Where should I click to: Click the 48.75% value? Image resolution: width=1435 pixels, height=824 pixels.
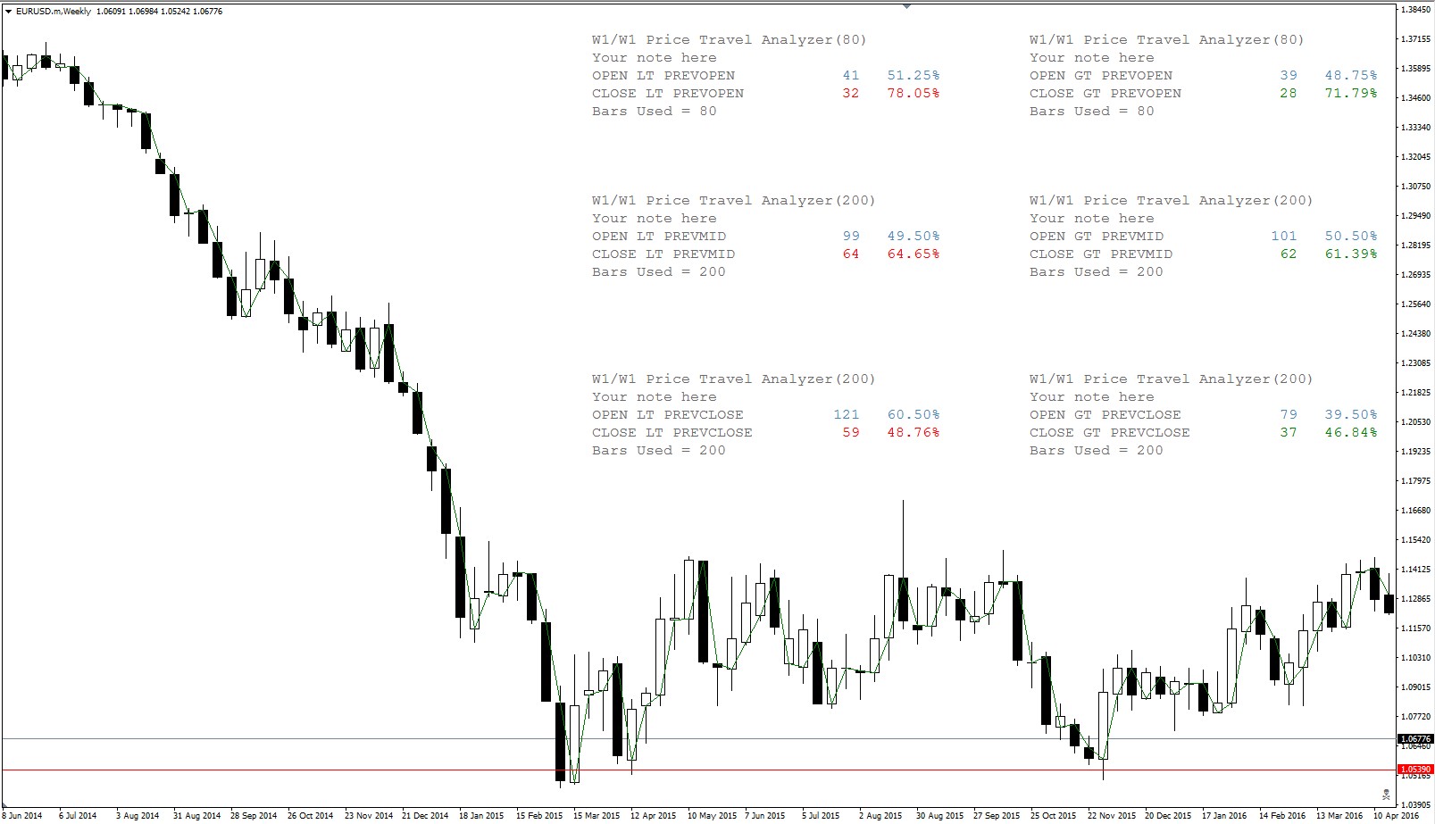pyautogui.click(x=1351, y=76)
